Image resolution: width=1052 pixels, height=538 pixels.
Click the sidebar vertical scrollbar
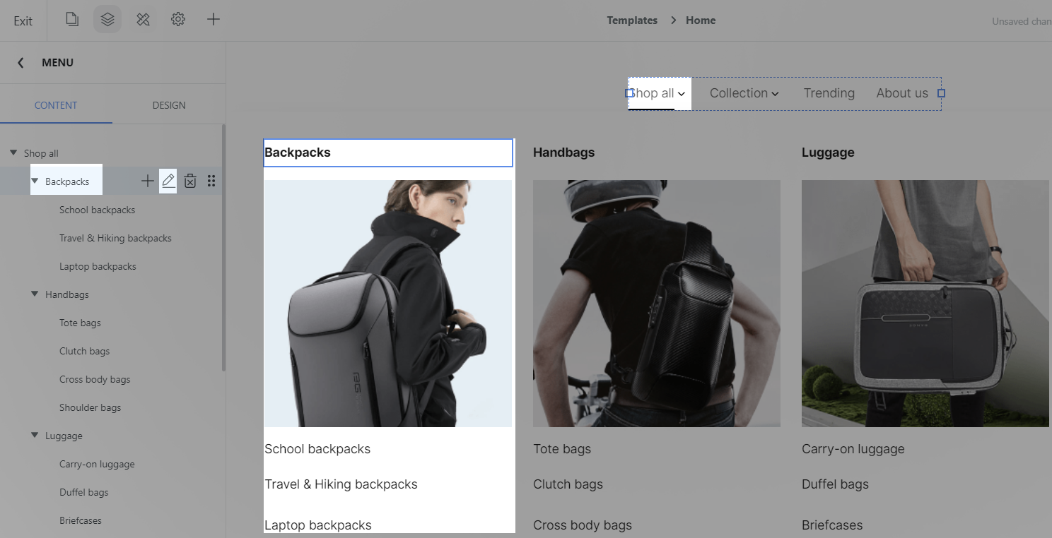click(224, 247)
